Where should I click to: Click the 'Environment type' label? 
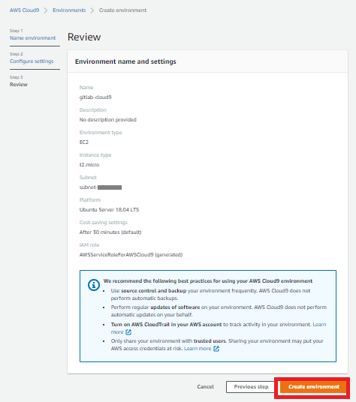pyautogui.click(x=101, y=133)
